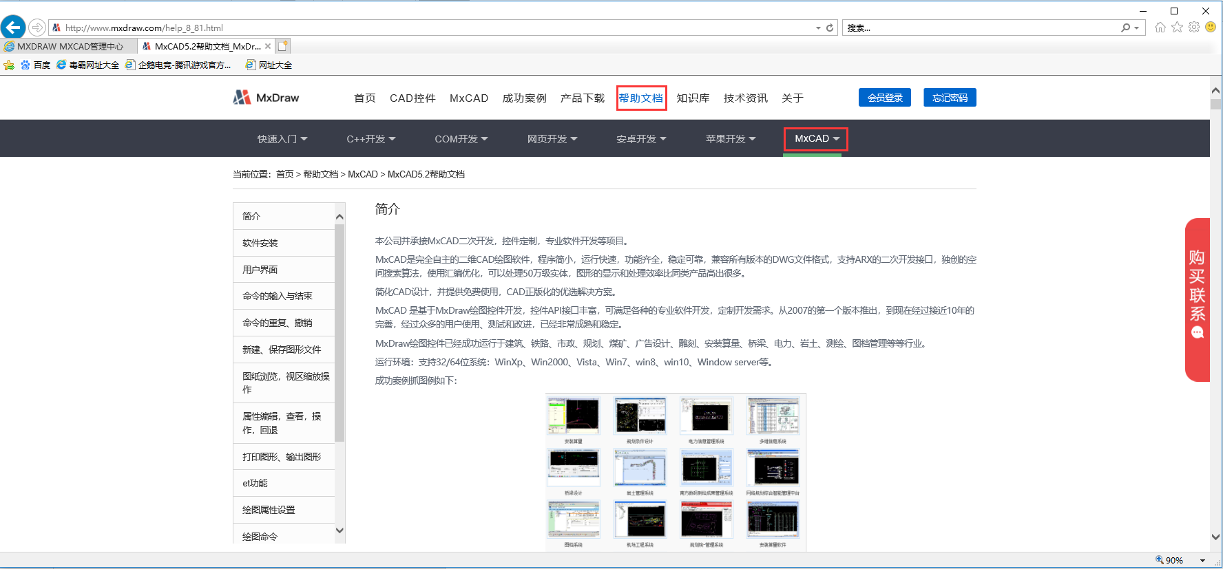The height and width of the screenshot is (569, 1223).
Task: Open the 百度 bookmark
Action: [x=35, y=65]
